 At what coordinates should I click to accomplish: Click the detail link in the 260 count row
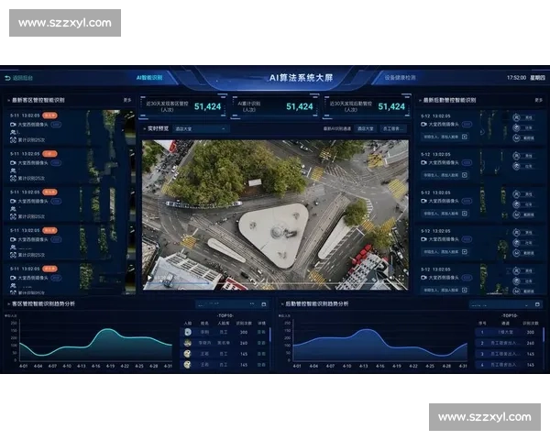pyautogui.click(x=261, y=343)
